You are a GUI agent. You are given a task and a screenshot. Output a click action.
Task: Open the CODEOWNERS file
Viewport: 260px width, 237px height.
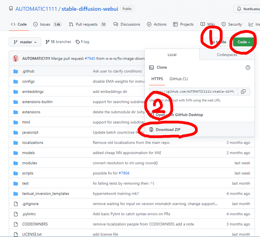(x=35, y=224)
